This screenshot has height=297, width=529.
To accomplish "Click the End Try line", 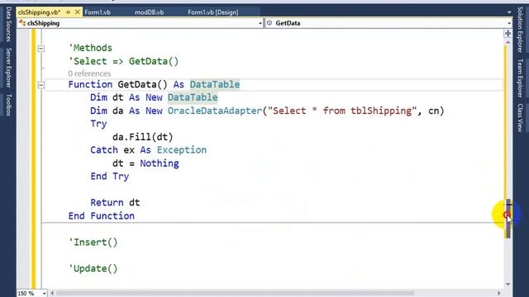I will (110, 177).
